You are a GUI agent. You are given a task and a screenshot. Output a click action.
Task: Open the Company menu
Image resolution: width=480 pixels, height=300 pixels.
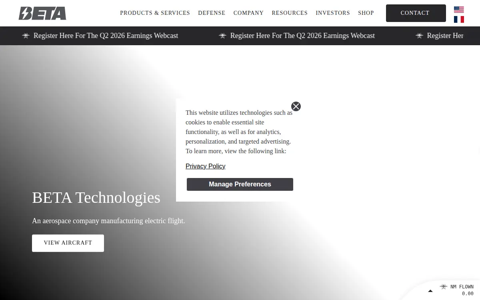point(248,13)
